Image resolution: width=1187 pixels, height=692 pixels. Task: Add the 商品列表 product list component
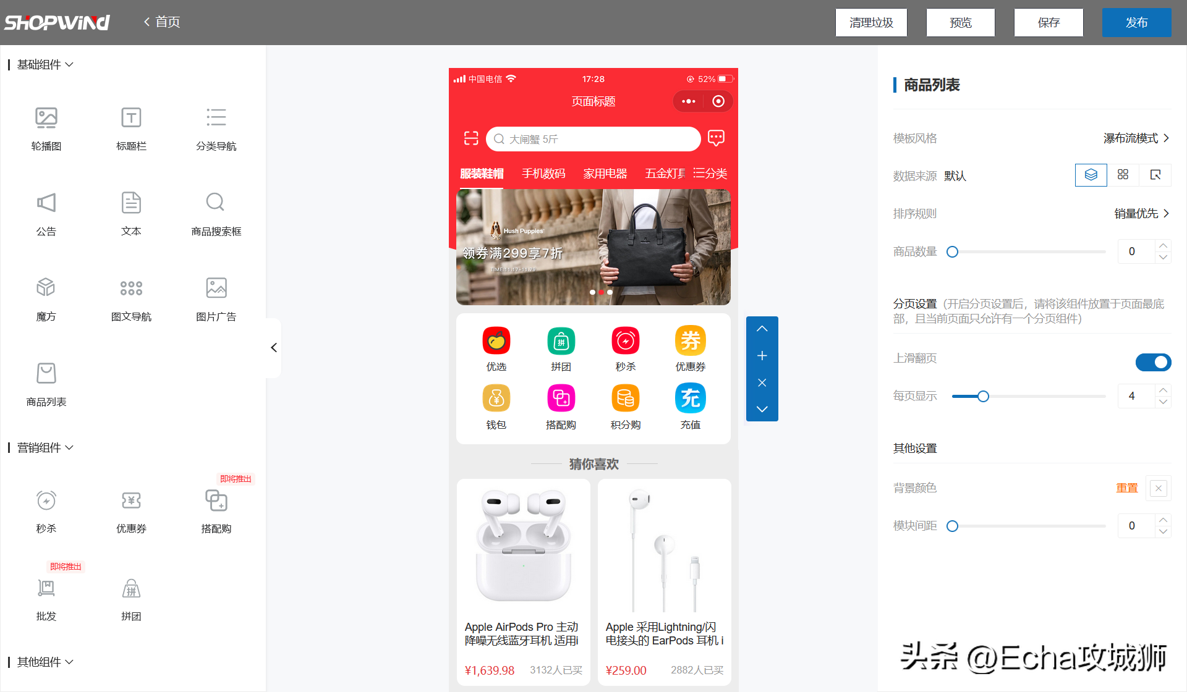pyautogui.click(x=46, y=384)
